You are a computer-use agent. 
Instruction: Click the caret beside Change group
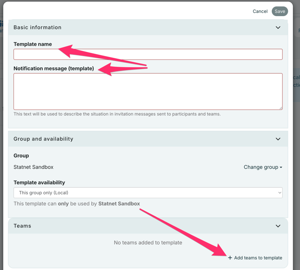[281, 167]
